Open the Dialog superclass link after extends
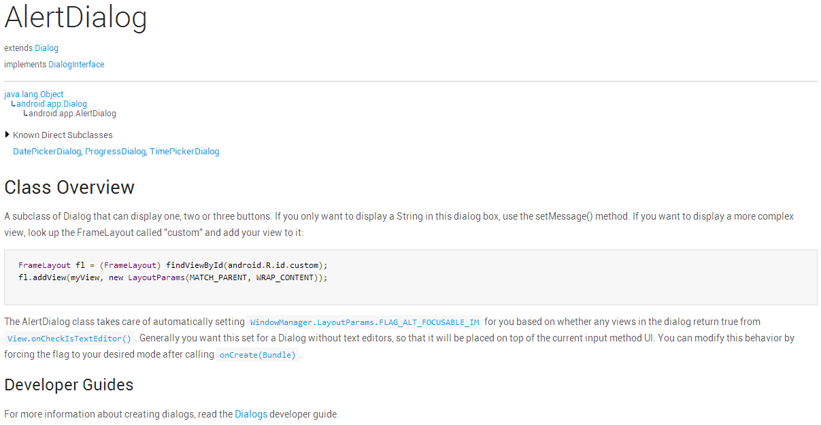The image size is (821, 425). point(47,48)
